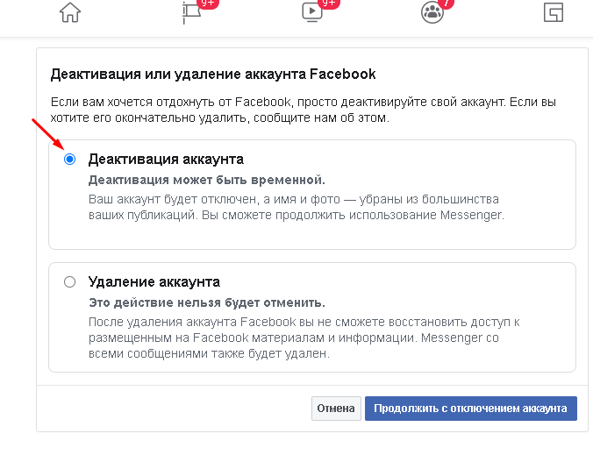Select the Удаление аккаунта radio button
This screenshot has height=455, width=593.
point(69,282)
